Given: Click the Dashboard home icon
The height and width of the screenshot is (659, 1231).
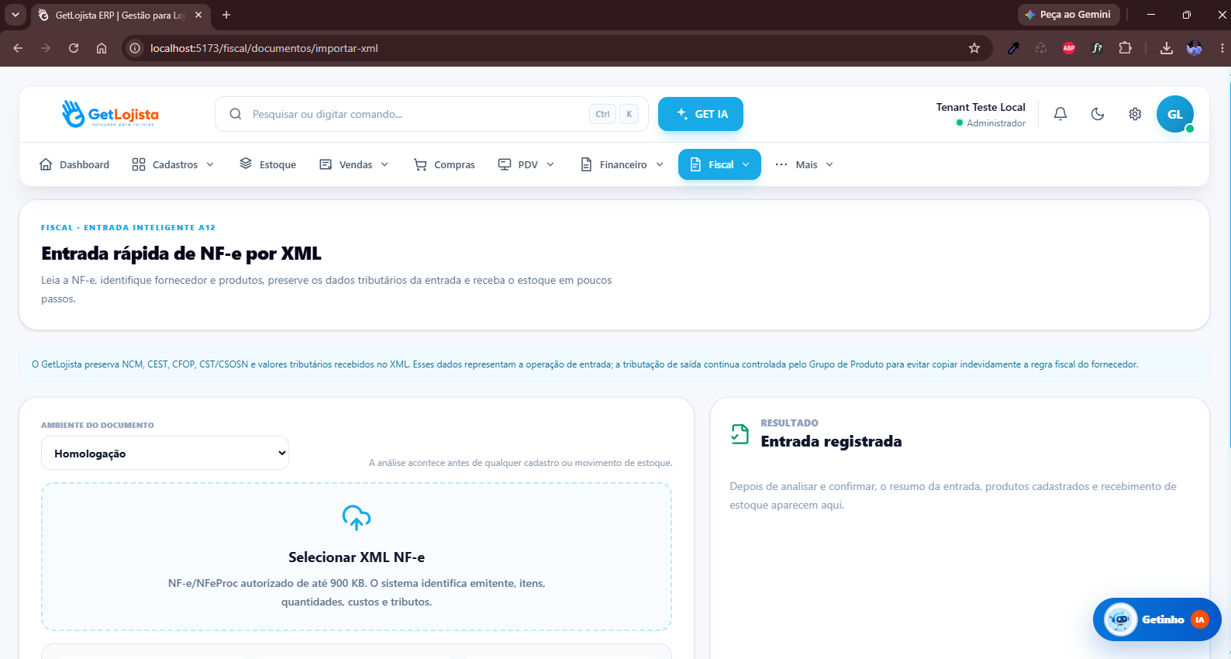Looking at the screenshot, I should [x=46, y=164].
